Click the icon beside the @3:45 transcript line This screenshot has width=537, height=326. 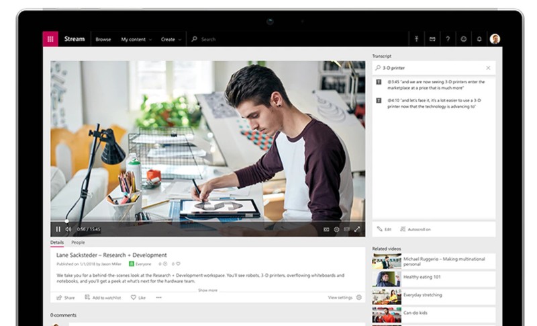[x=379, y=82]
